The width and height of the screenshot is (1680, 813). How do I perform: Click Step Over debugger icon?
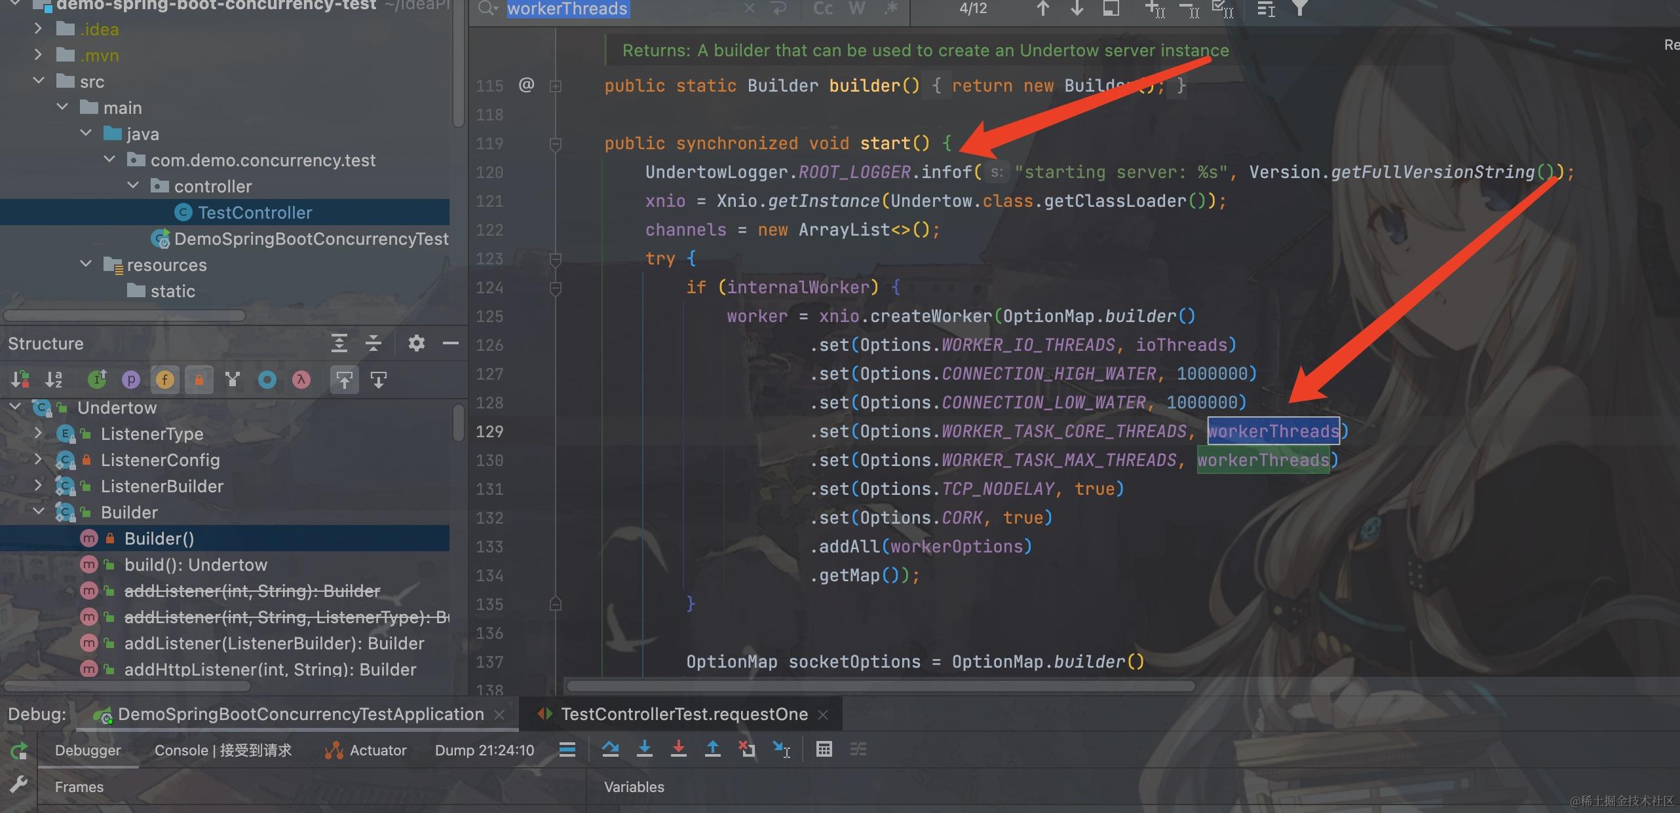pyautogui.click(x=610, y=749)
